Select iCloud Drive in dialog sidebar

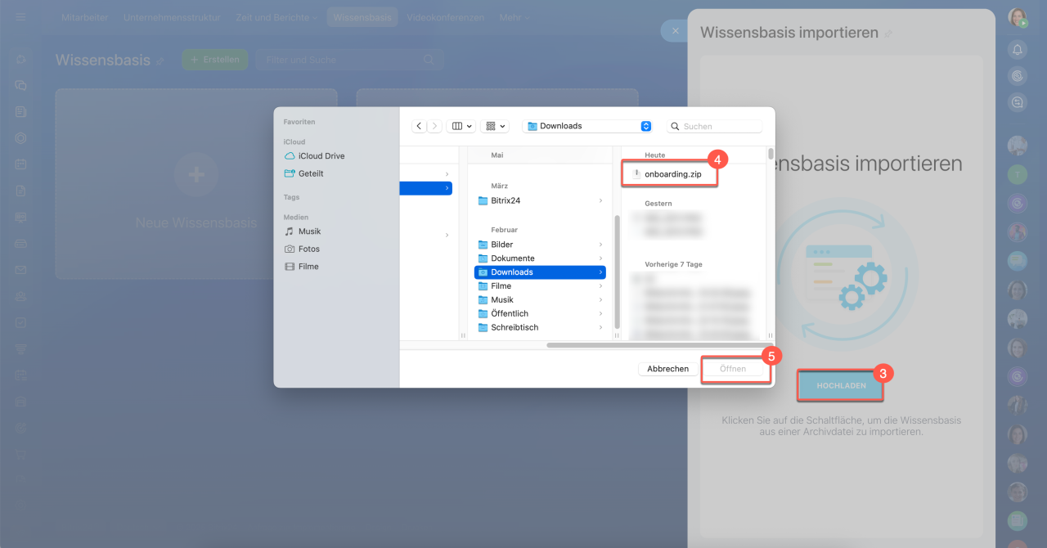click(x=314, y=156)
